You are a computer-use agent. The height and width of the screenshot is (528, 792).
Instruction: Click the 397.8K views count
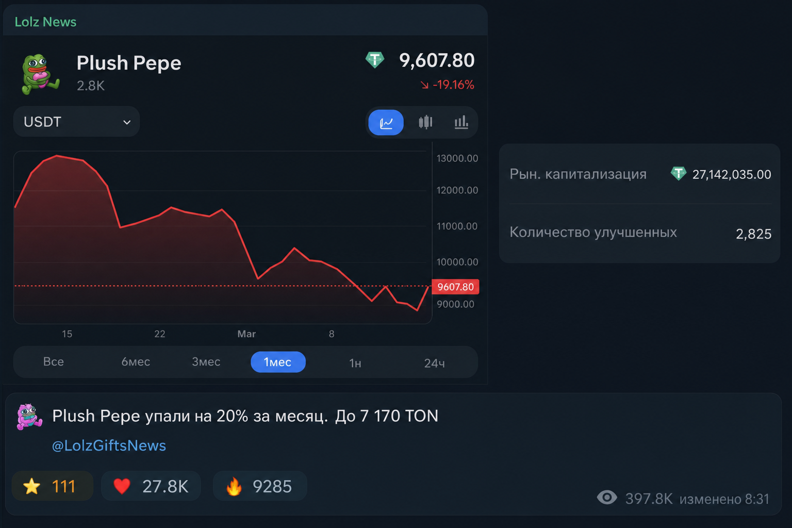point(649,499)
